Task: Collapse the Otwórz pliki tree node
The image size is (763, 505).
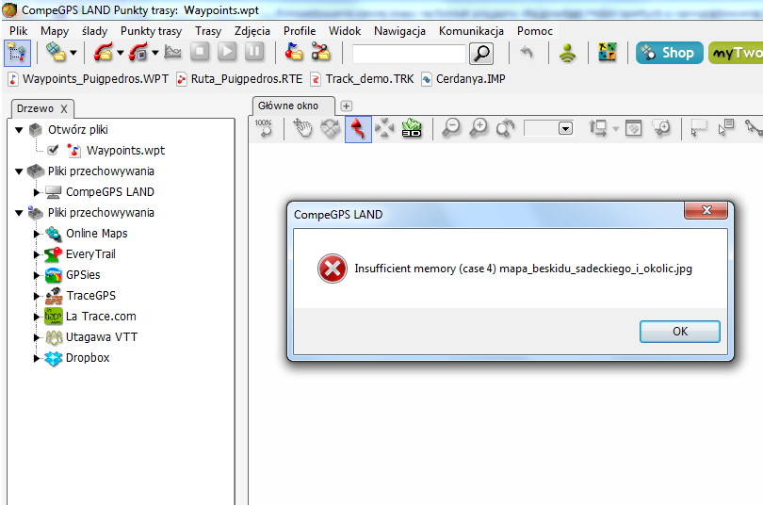Action: pyautogui.click(x=19, y=130)
